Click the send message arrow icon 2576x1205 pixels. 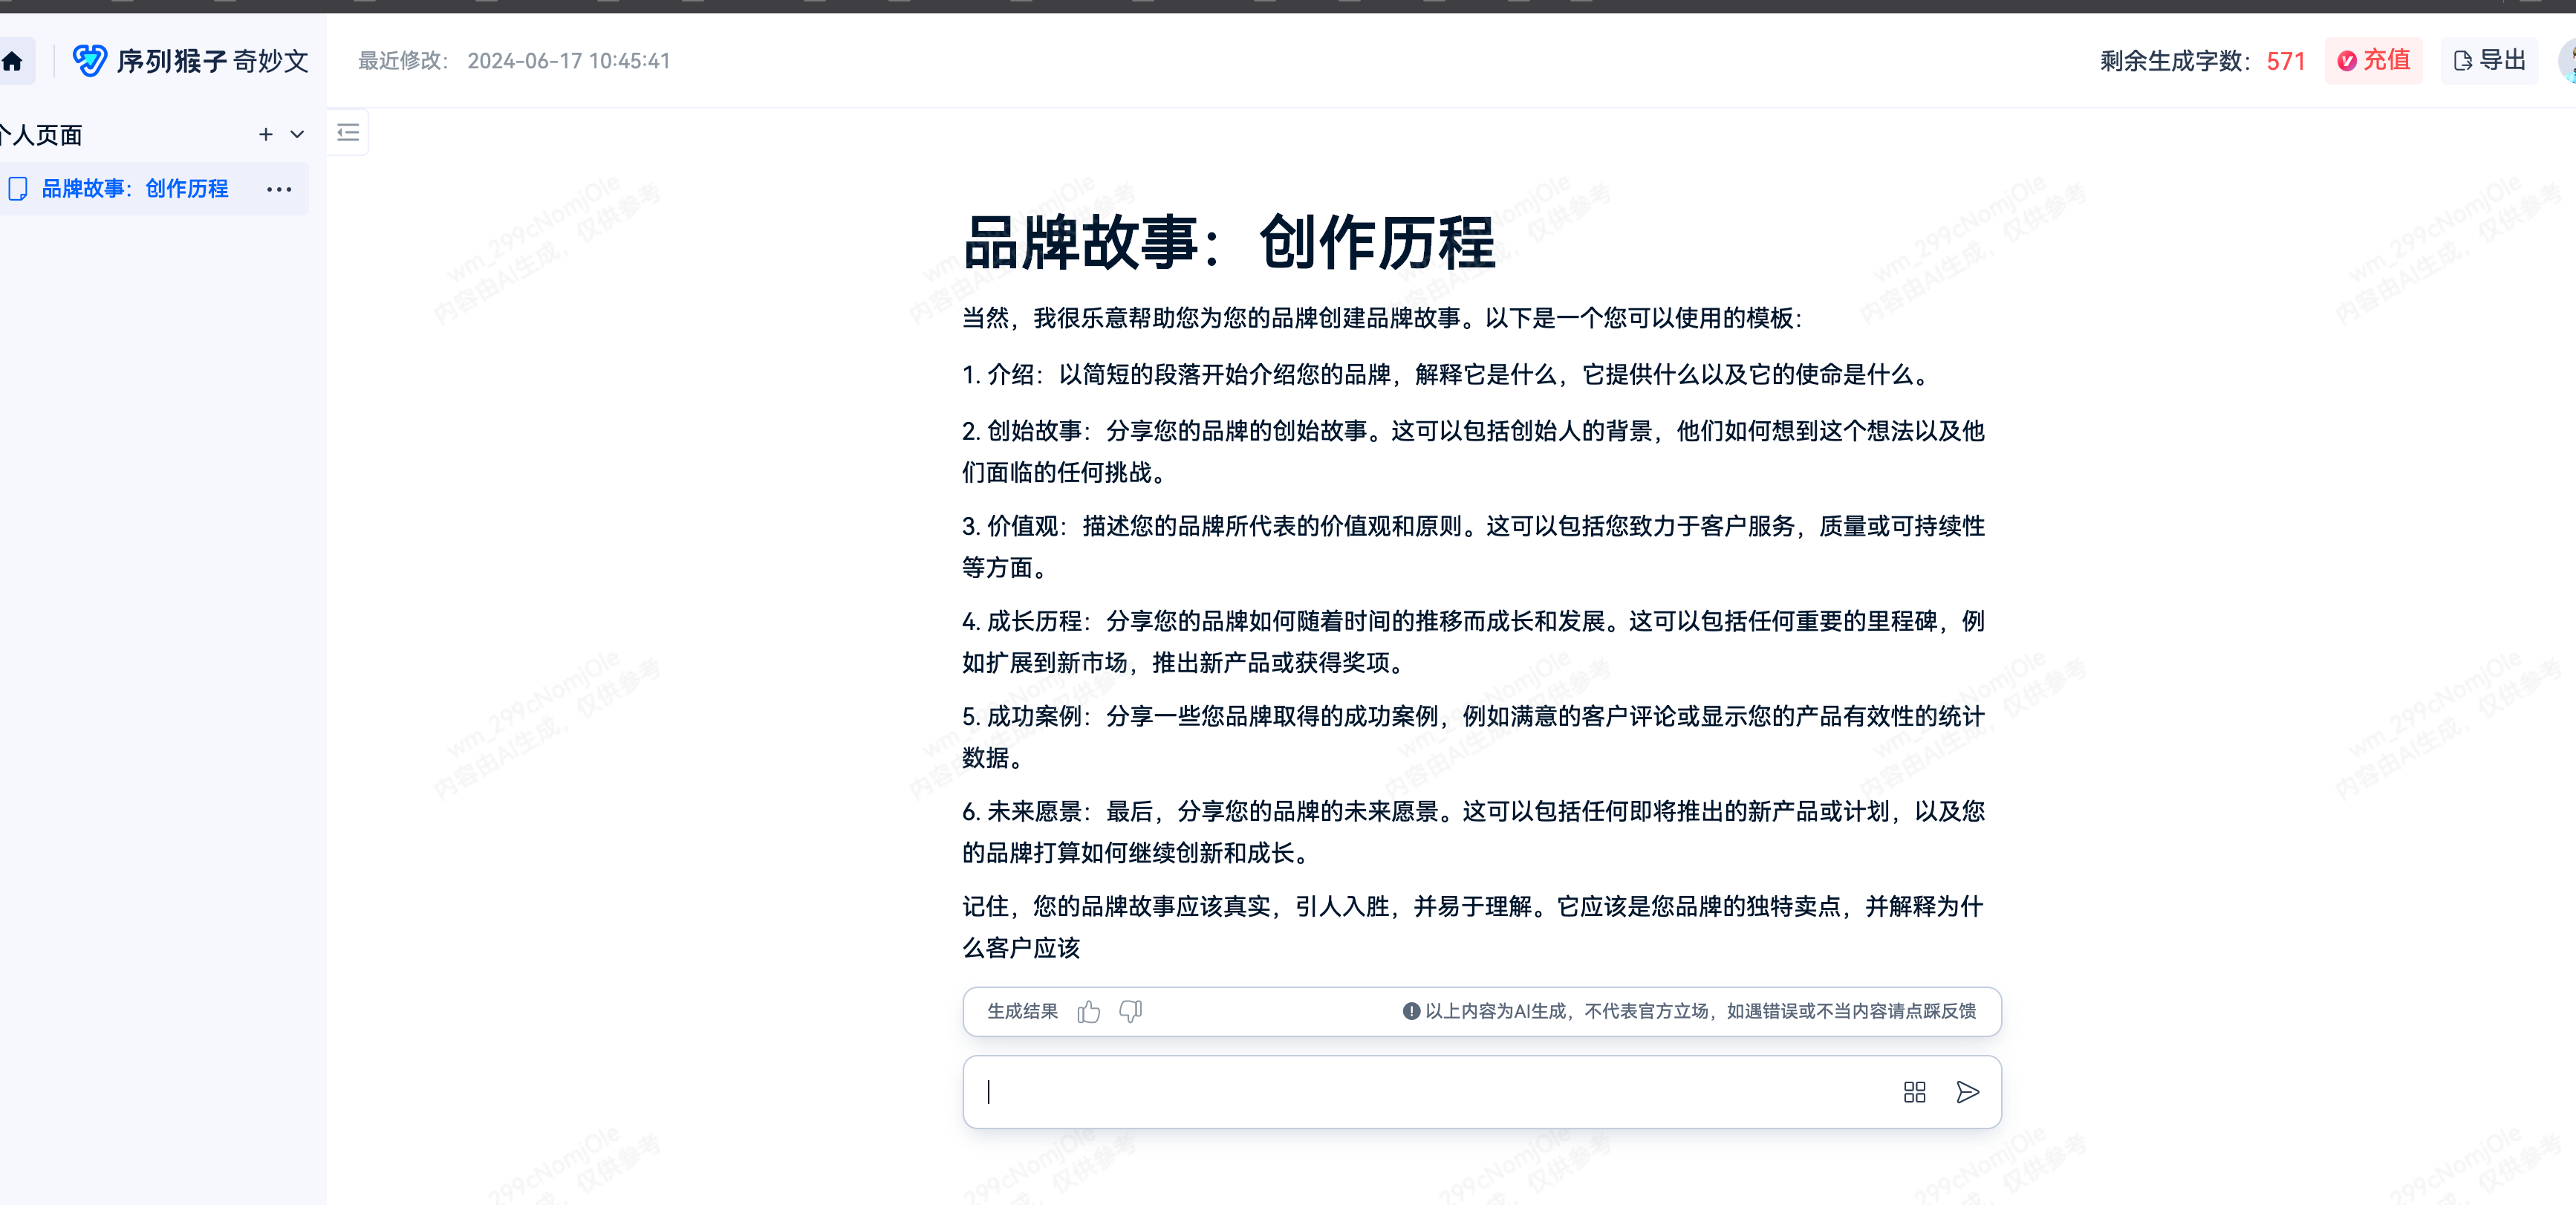click(x=1967, y=1092)
